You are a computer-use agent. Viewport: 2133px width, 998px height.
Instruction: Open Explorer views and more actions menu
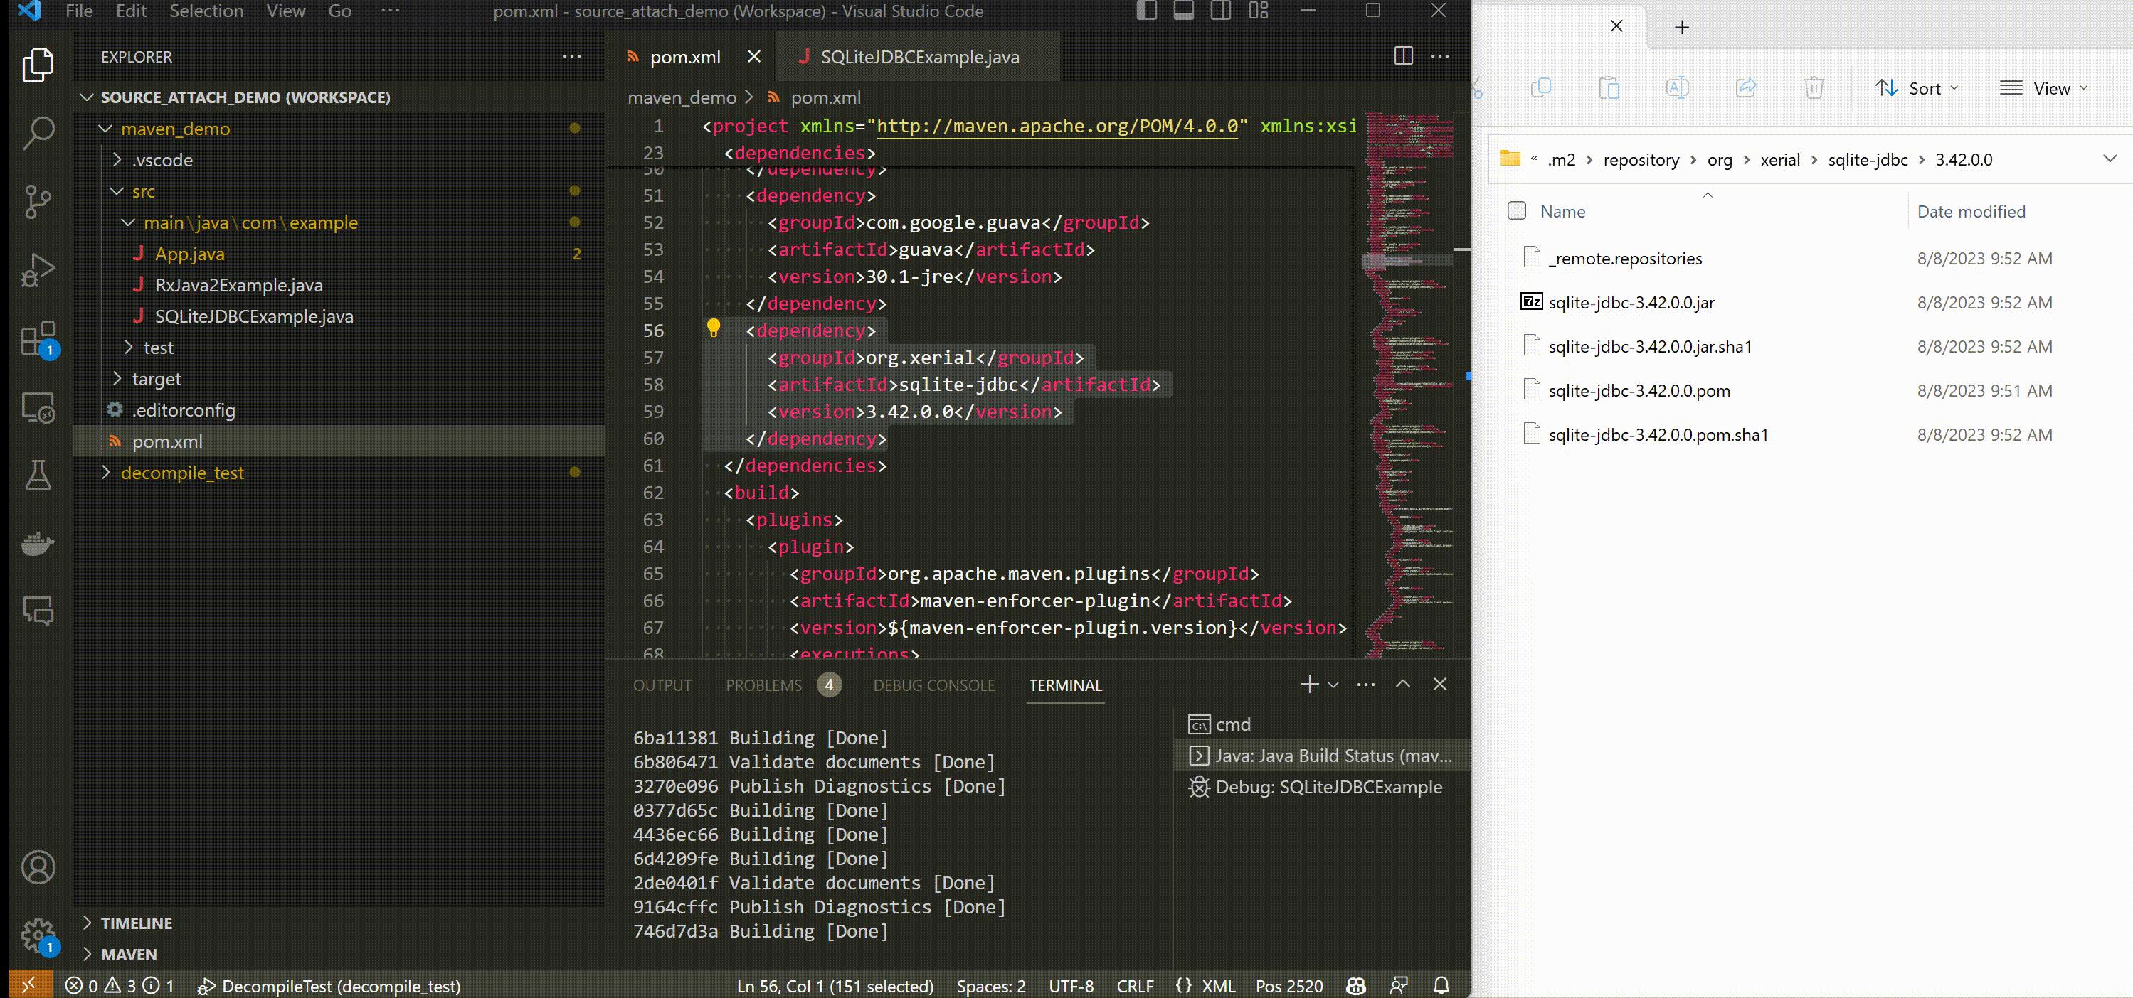(x=571, y=56)
